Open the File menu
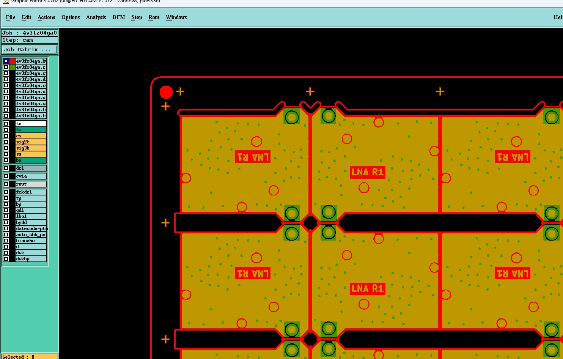 tap(11, 17)
